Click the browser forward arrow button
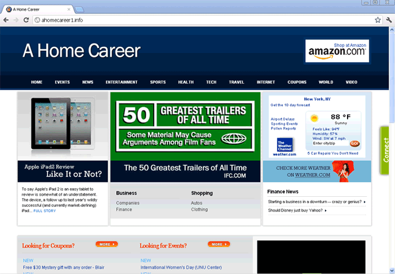Image resolution: width=395 pixels, height=274 pixels. [x=16, y=20]
